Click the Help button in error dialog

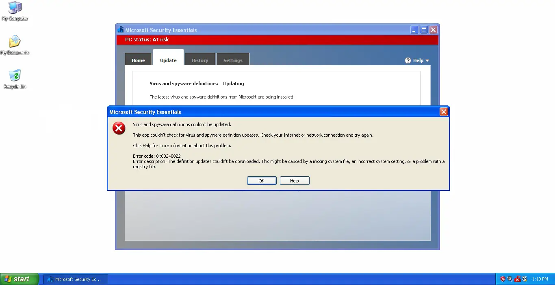point(295,181)
